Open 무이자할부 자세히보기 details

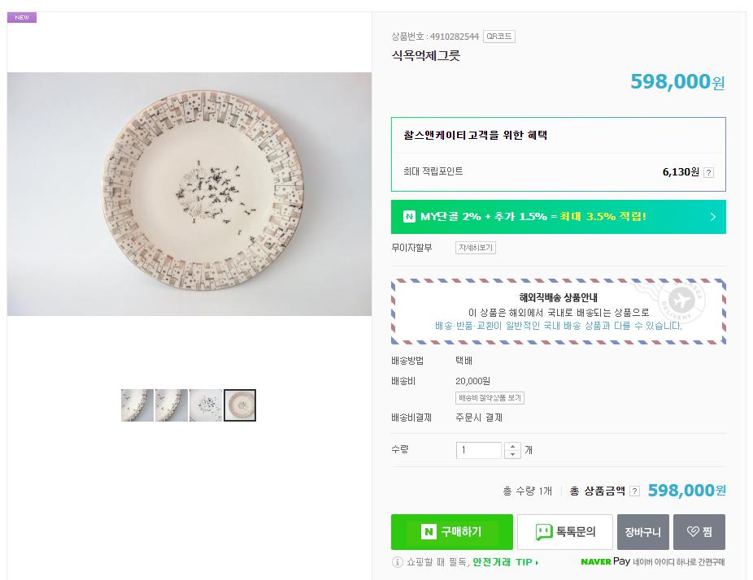tap(476, 248)
